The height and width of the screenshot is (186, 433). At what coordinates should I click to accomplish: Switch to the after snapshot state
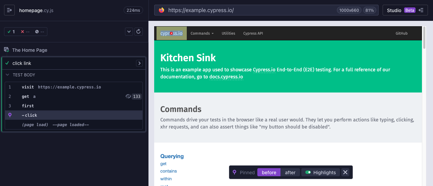point(290,173)
